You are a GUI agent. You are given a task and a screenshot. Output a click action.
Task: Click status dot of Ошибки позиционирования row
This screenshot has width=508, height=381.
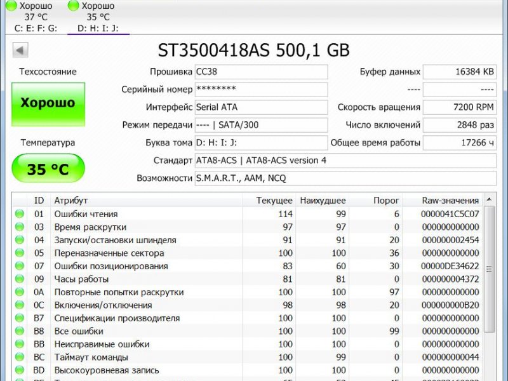point(20,265)
